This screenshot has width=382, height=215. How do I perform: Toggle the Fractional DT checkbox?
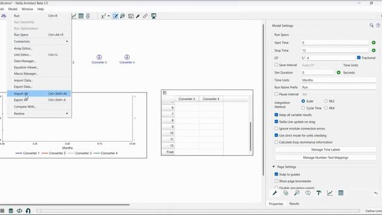click(359, 57)
